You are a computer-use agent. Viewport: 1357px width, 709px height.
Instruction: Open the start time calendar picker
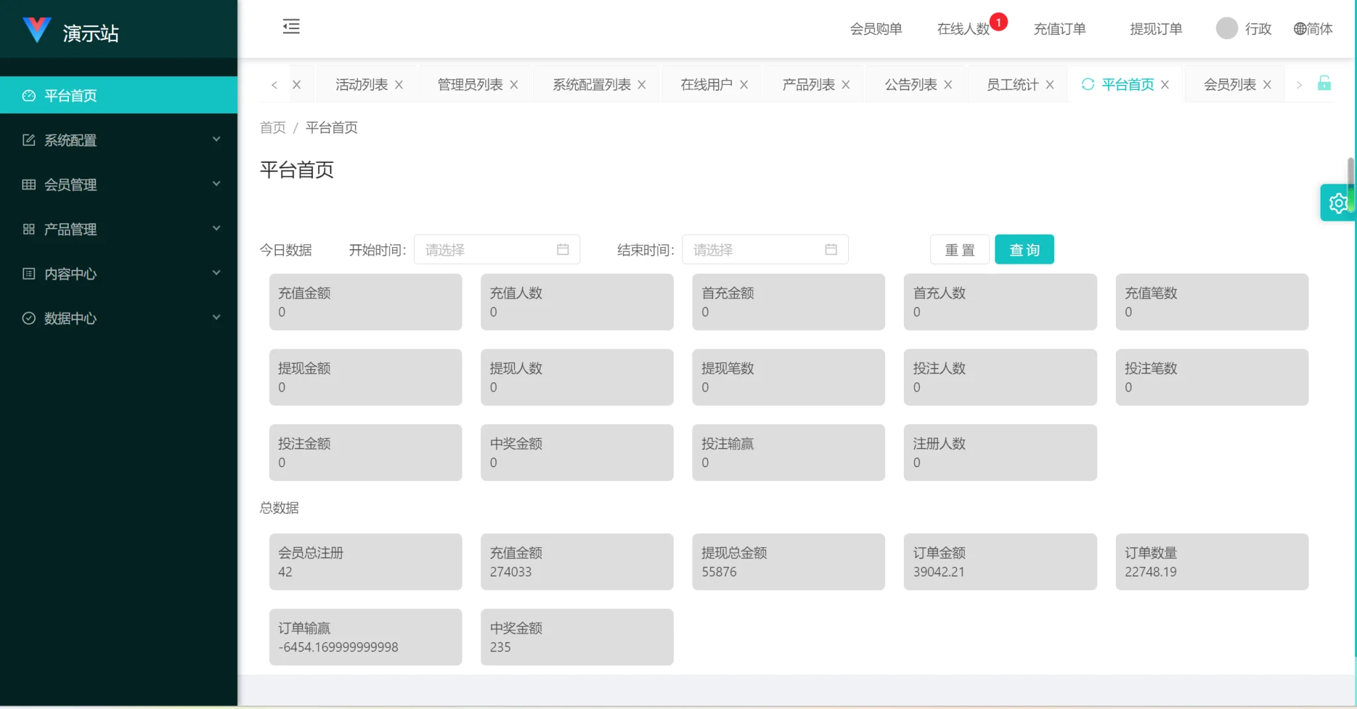(x=564, y=249)
